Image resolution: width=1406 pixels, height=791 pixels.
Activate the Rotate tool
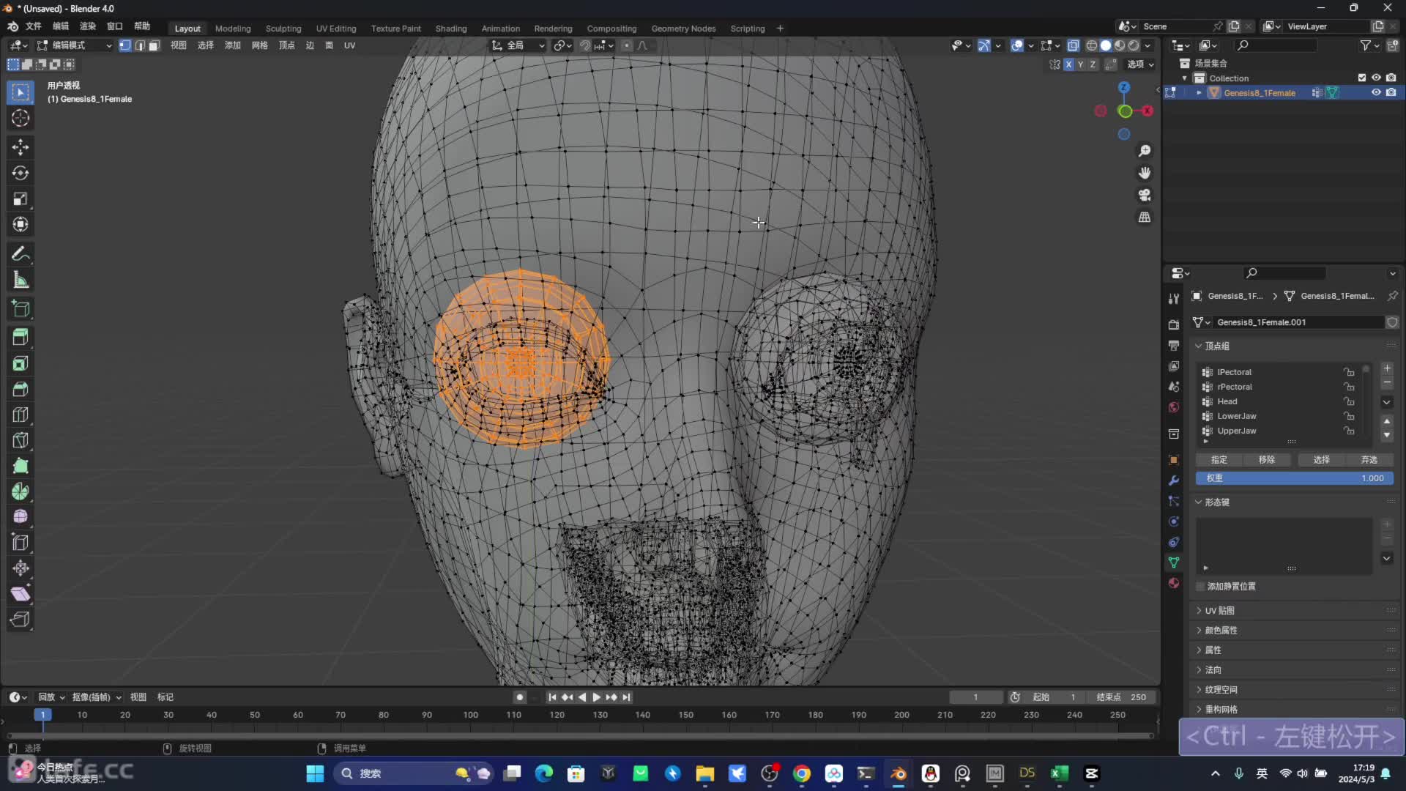click(21, 173)
